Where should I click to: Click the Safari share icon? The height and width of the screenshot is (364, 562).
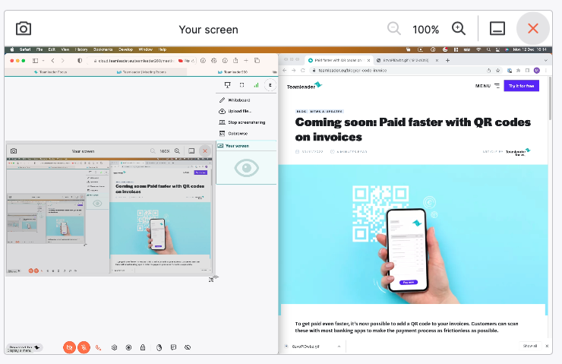(x=235, y=60)
